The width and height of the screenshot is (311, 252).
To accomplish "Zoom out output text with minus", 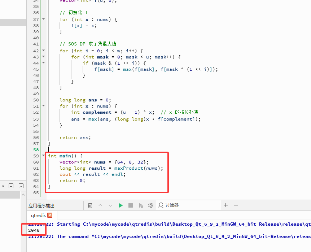I will tap(236, 205).
